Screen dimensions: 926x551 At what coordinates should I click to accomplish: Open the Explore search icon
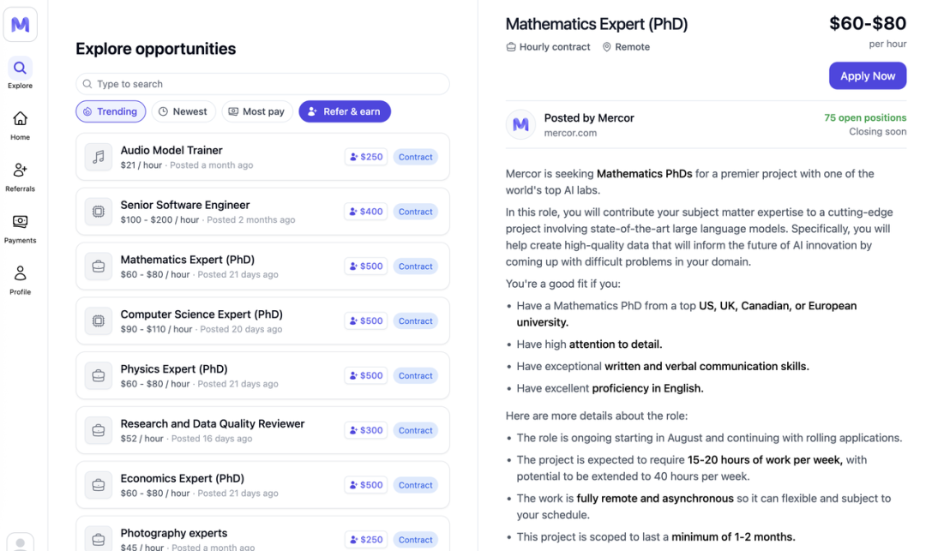point(20,68)
